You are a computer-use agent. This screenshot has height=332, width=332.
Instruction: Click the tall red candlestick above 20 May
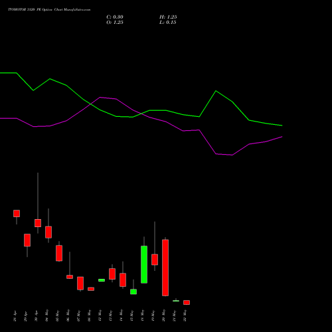(165, 268)
